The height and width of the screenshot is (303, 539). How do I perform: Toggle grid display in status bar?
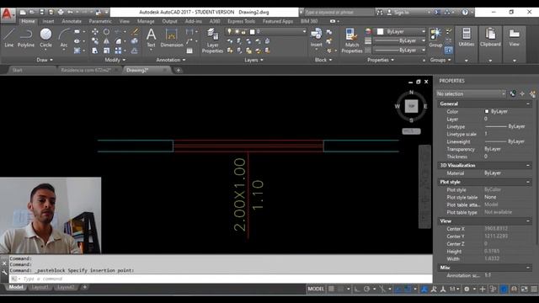pyautogui.click(x=331, y=289)
